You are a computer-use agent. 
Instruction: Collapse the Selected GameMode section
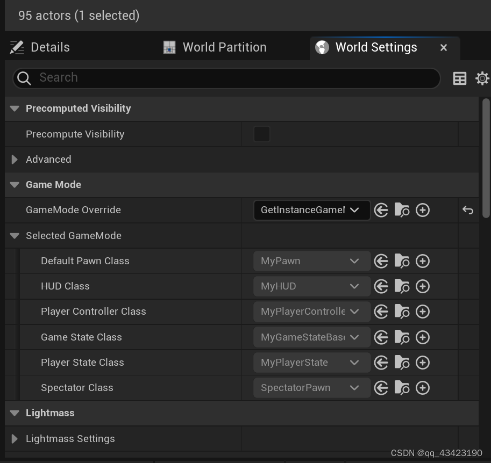tap(15, 236)
